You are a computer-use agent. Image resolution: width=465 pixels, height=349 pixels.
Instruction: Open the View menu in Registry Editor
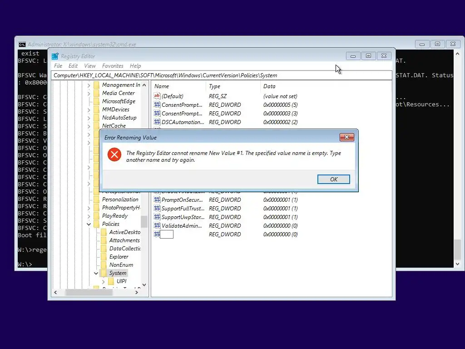coord(90,66)
